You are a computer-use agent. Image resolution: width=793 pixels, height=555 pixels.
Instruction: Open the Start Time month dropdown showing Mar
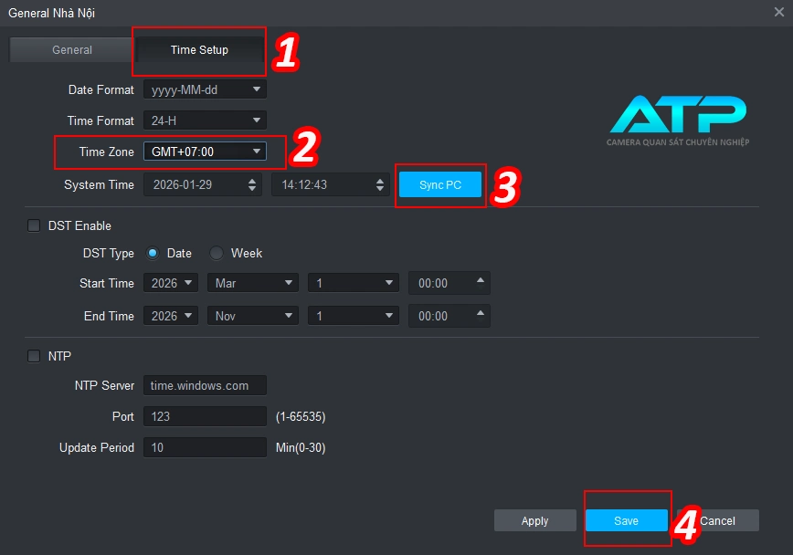click(253, 283)
